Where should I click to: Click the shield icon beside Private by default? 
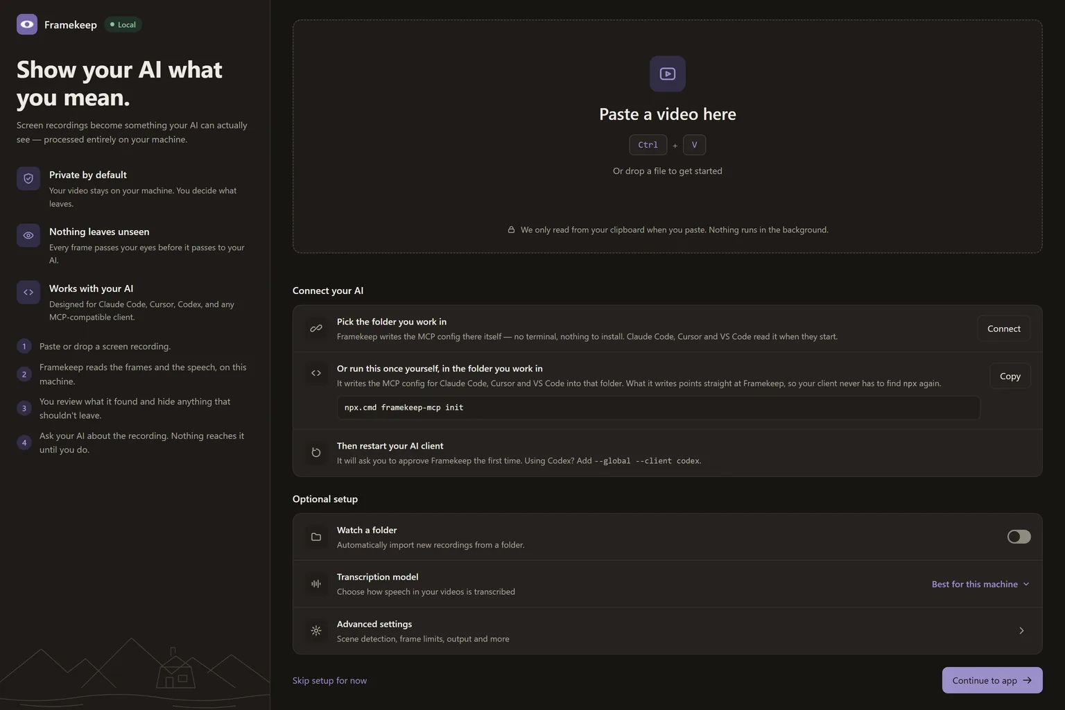(28, 178)
